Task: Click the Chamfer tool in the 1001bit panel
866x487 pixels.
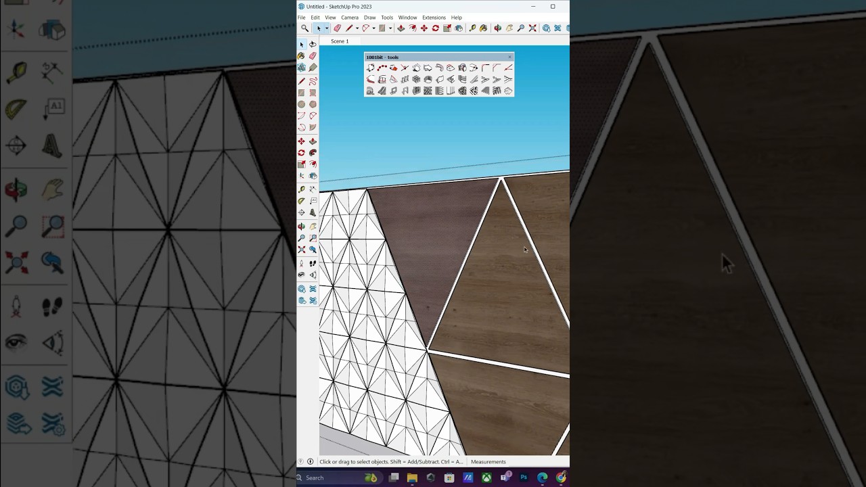Action: tap(497, 68)
